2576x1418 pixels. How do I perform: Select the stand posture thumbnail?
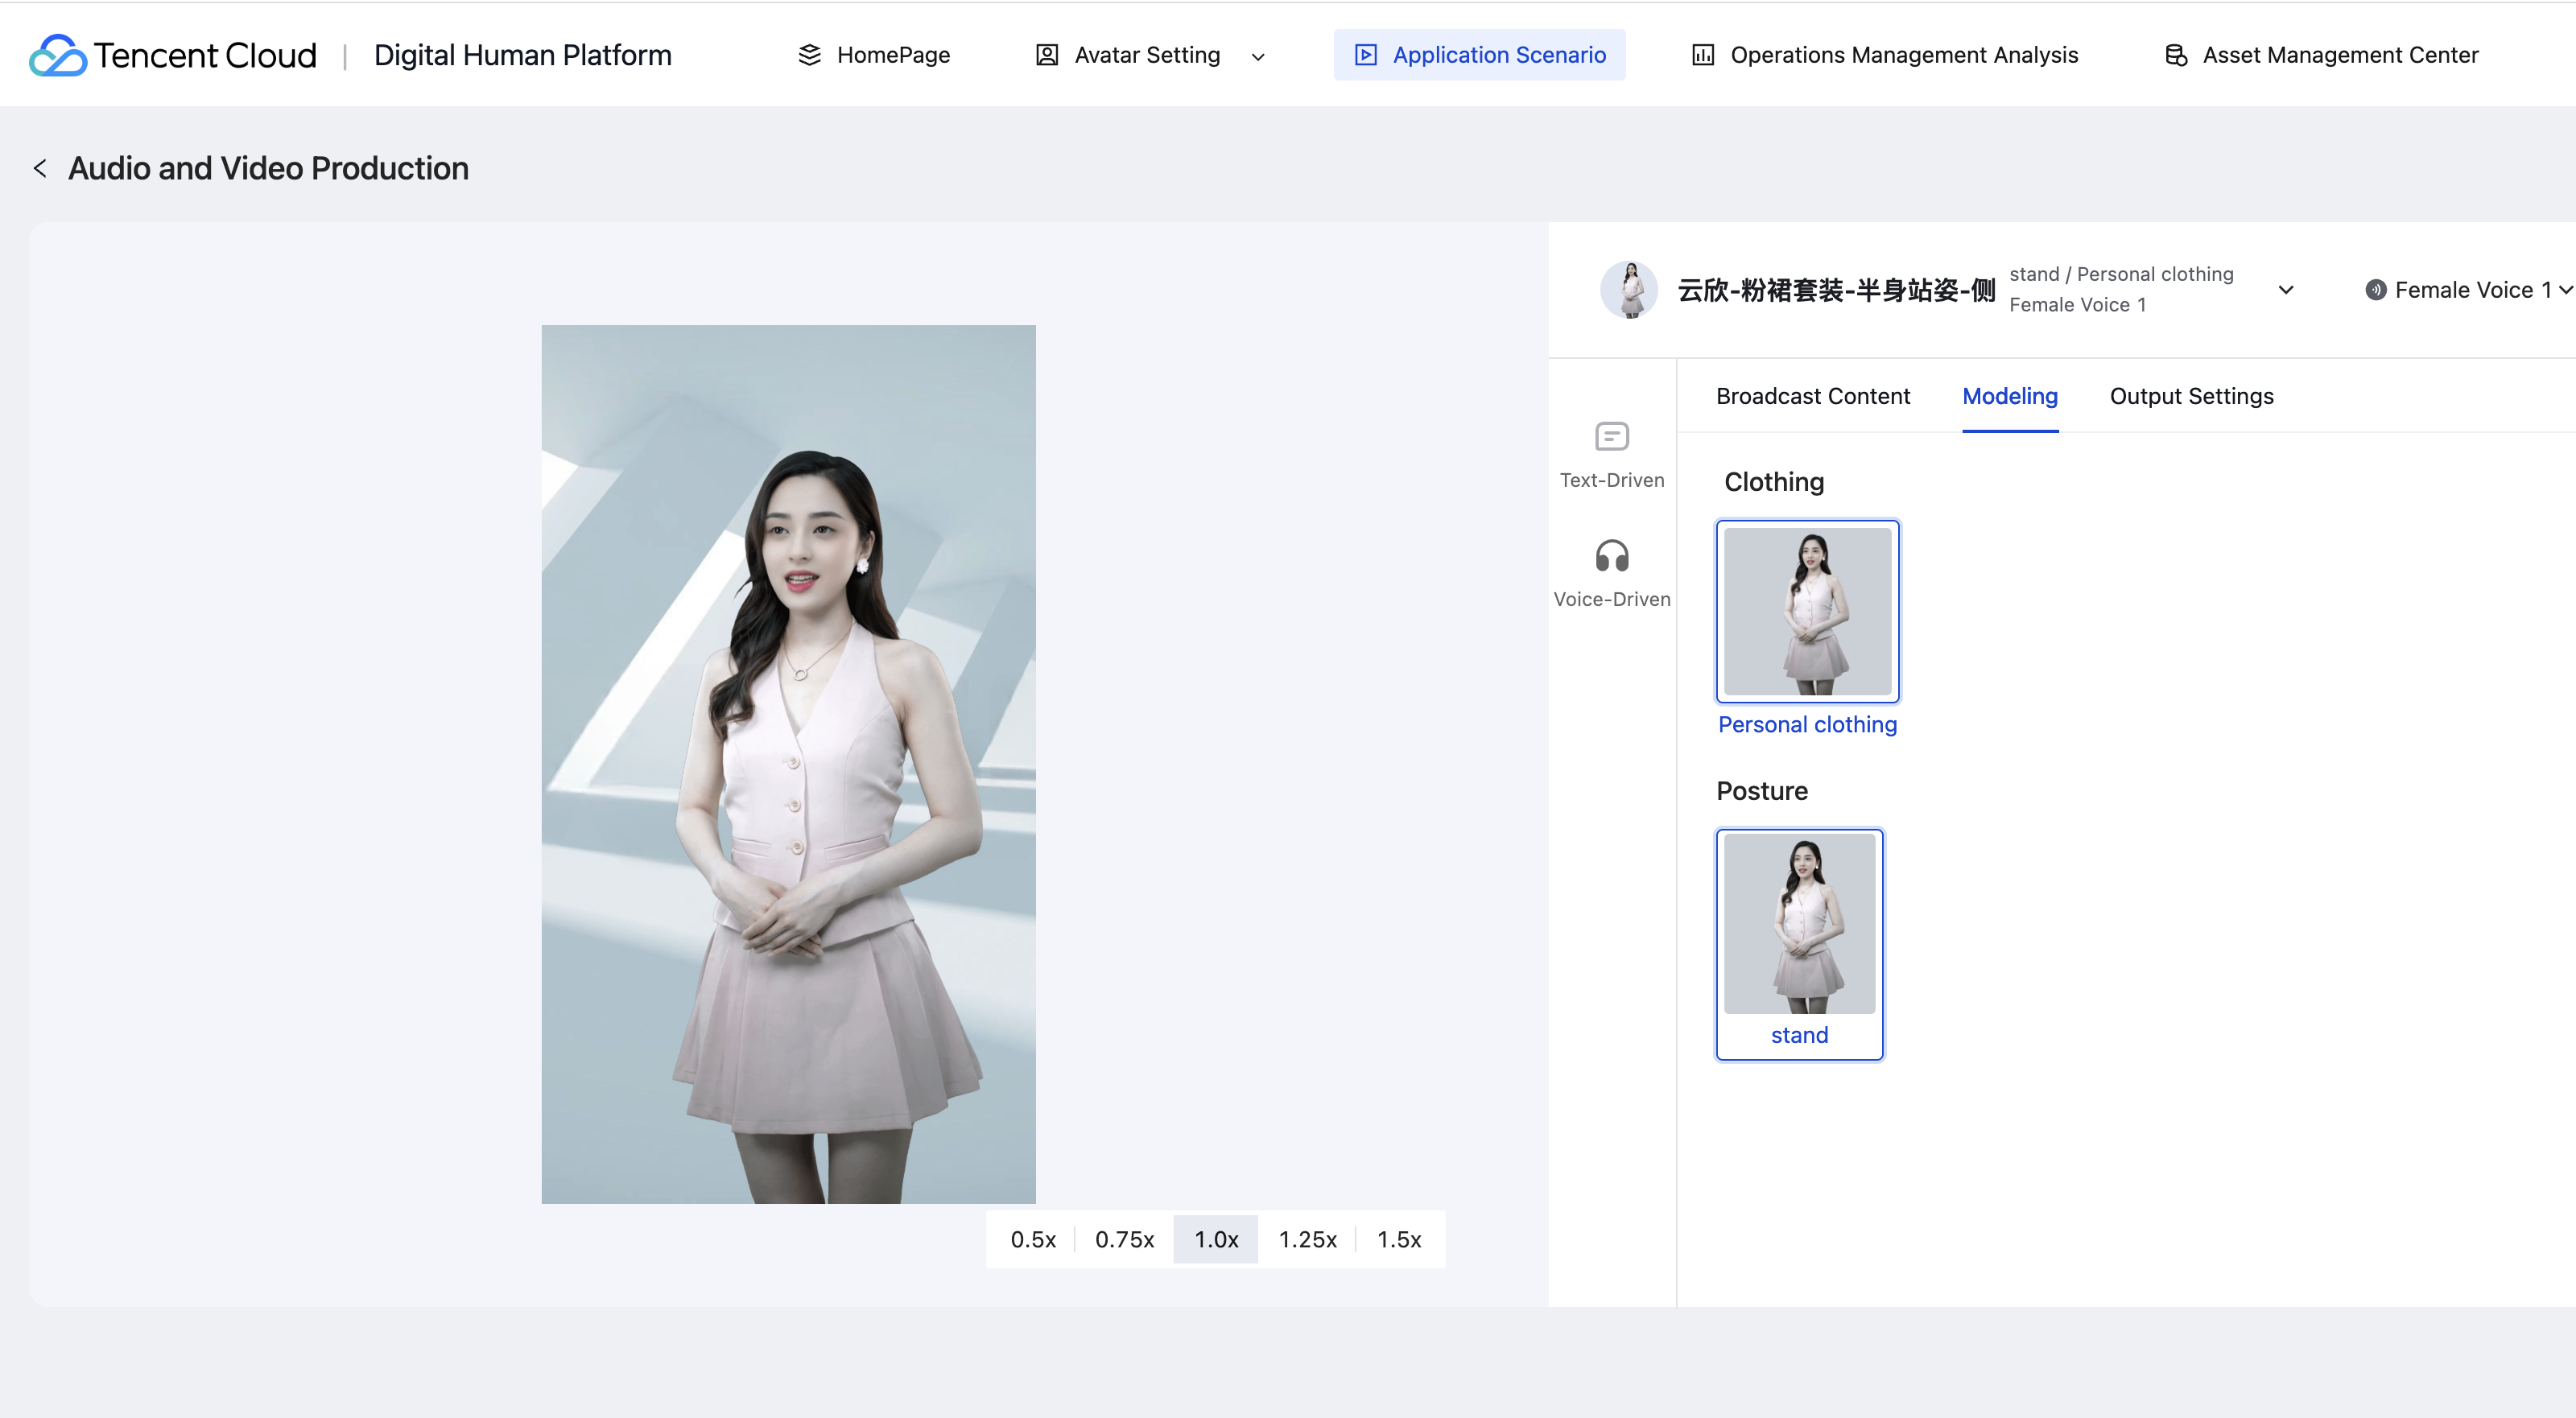[1798, 924]
